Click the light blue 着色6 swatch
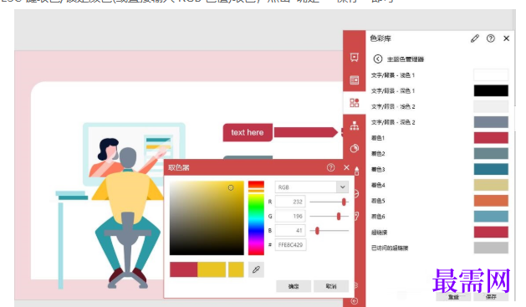This screenshot has height=307, width=526. click(x=491, y=217)
